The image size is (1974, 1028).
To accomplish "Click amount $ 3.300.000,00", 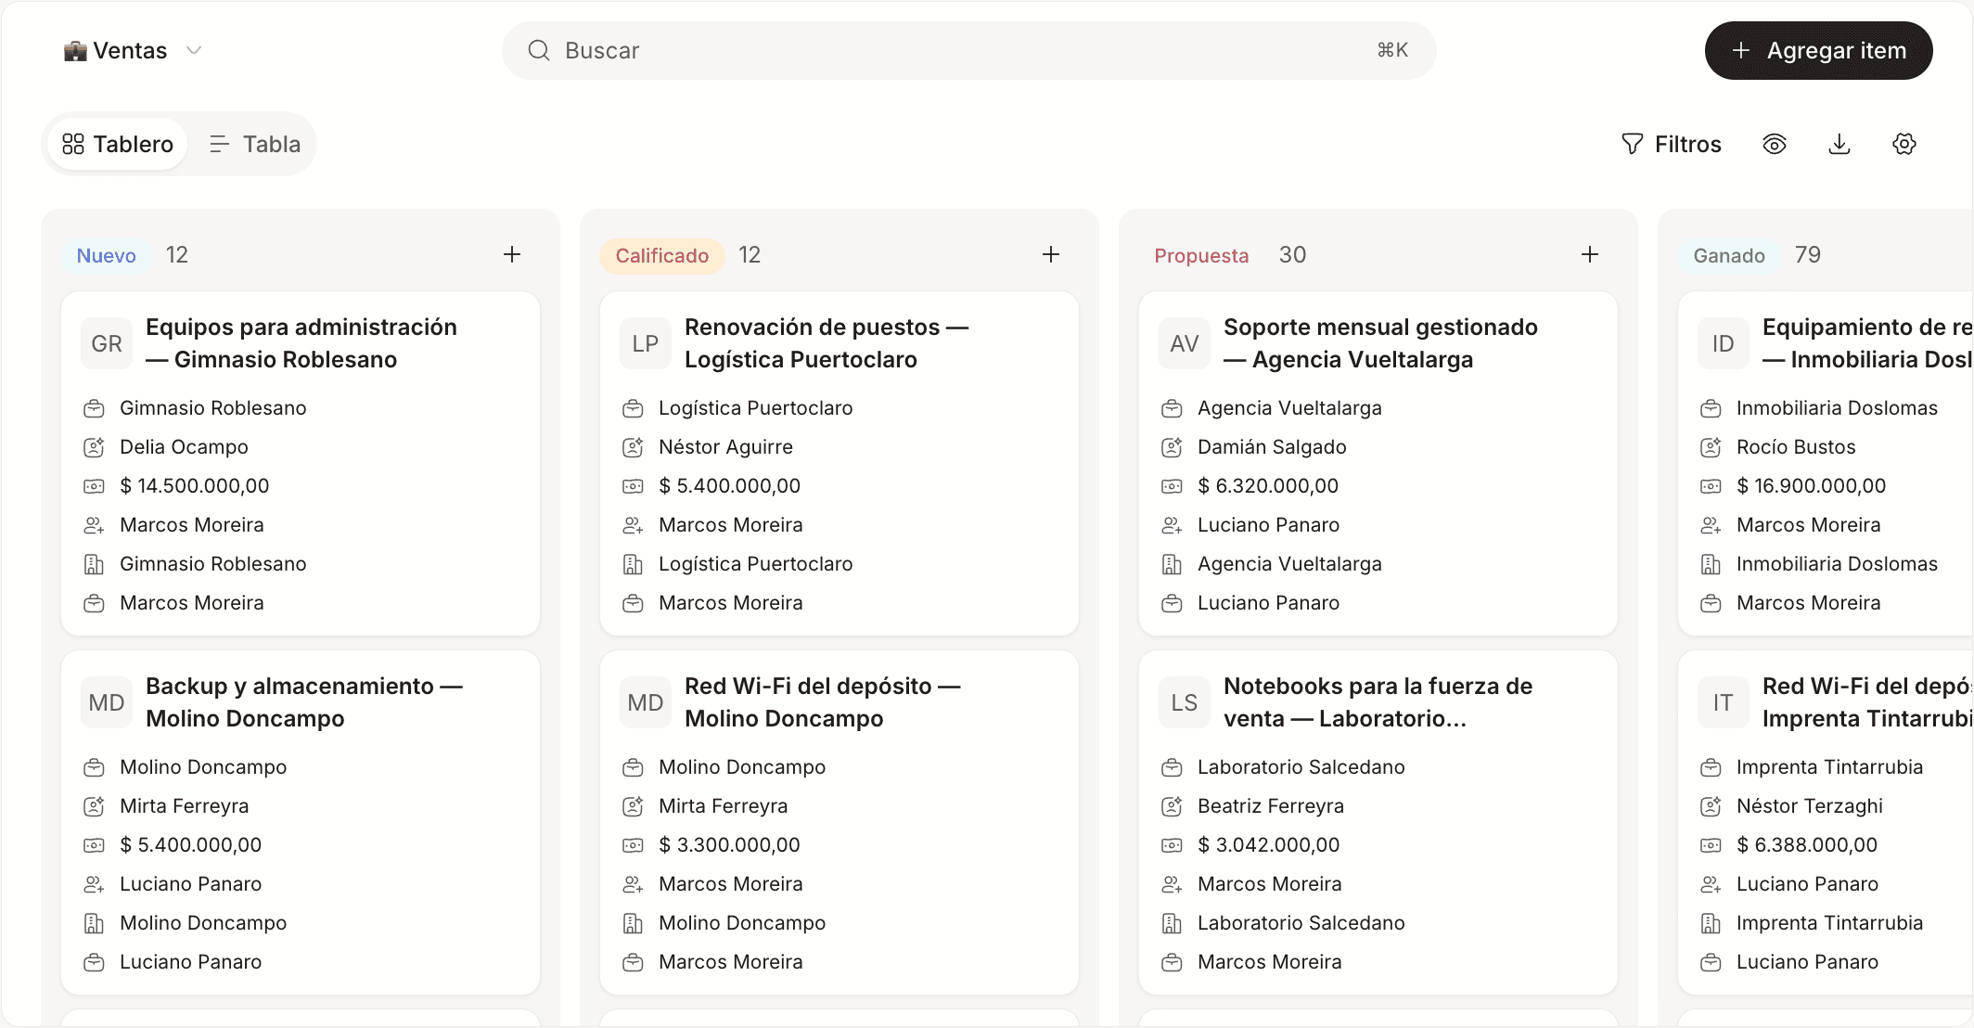I will 729,845.
